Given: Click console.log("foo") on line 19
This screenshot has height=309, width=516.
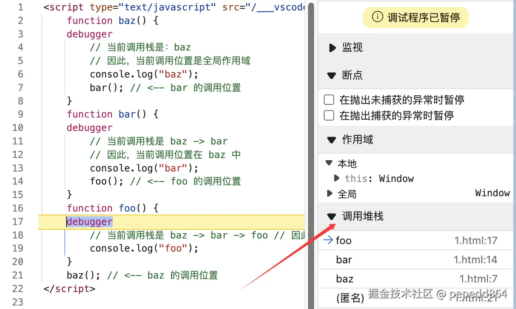Looking at the screenshot, I should pos(144,248).
